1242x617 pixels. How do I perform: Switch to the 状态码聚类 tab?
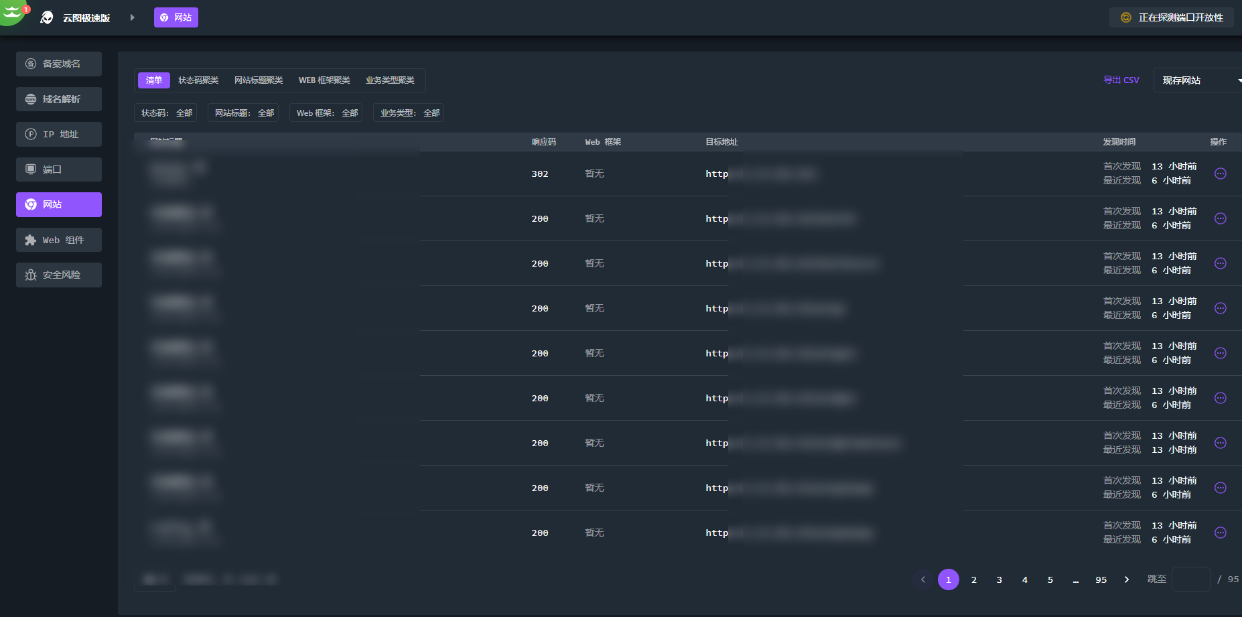(198, 80)
